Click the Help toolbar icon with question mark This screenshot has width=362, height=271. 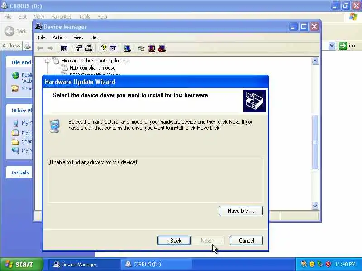(103, 48)
